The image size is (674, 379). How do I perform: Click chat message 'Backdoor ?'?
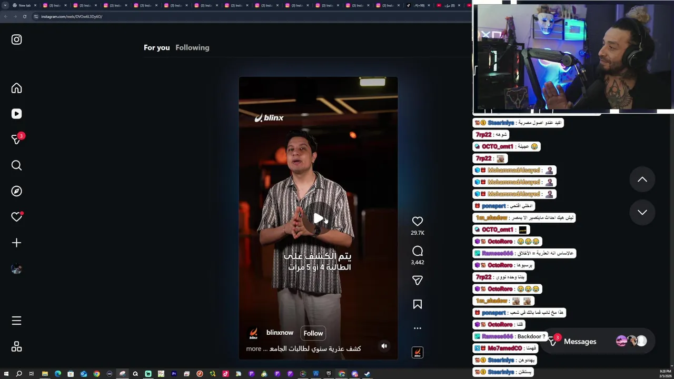click(x=531, y=336)
